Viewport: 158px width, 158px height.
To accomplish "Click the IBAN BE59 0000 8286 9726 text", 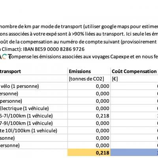I will 54,49.
